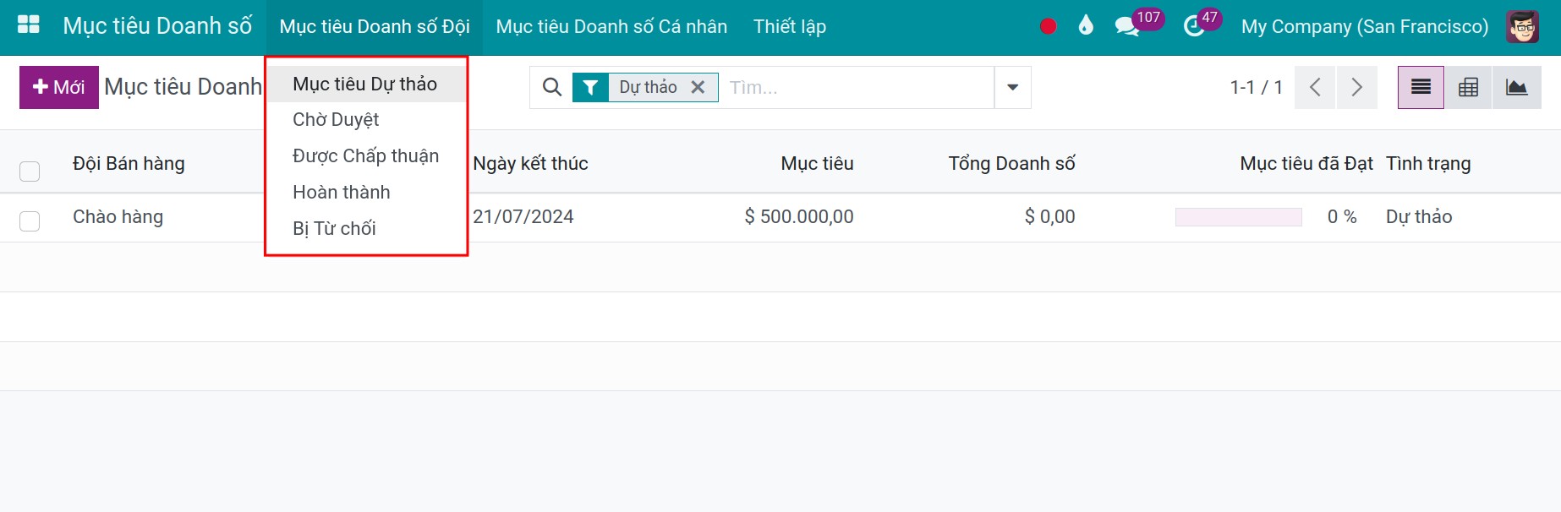1561x512 pixels.
Task: Switch company via My Company (San Francisco)
Action: (x=1364, y=27)
